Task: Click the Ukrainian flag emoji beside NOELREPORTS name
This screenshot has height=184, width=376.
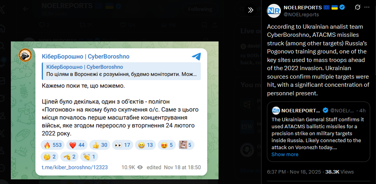Action: pyautogui.click(x=335, y=7)
